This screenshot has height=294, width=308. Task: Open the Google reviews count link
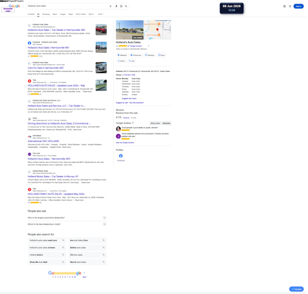tap(135, 46)
